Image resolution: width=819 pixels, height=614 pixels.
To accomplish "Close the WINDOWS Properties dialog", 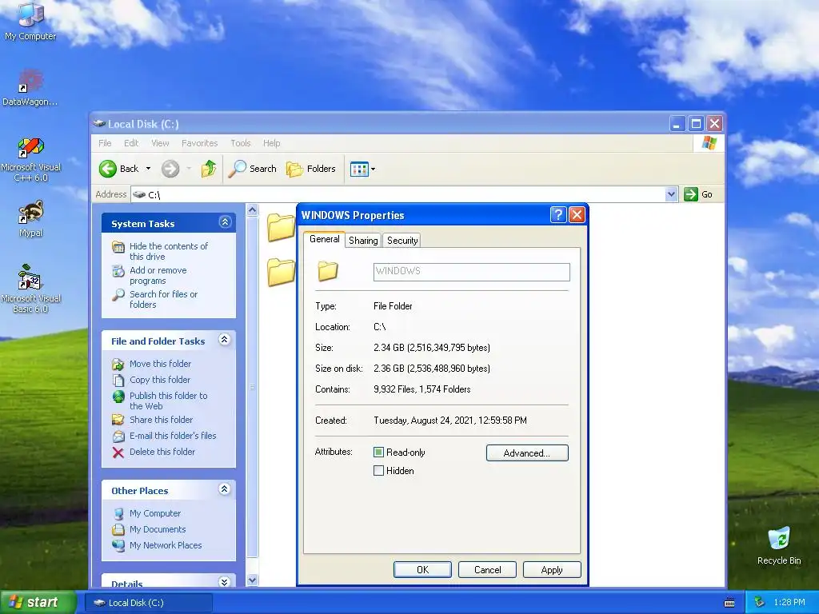I will (x=577, y=214).
